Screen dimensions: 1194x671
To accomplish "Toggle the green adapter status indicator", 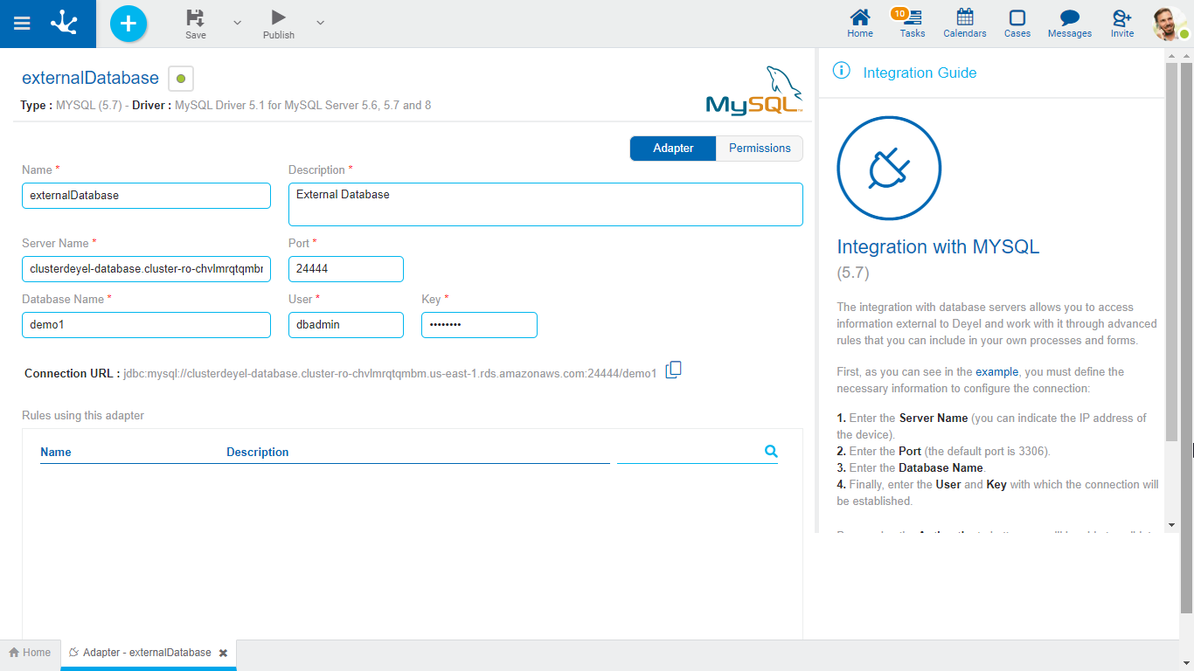I will click(x=181, y=79).
